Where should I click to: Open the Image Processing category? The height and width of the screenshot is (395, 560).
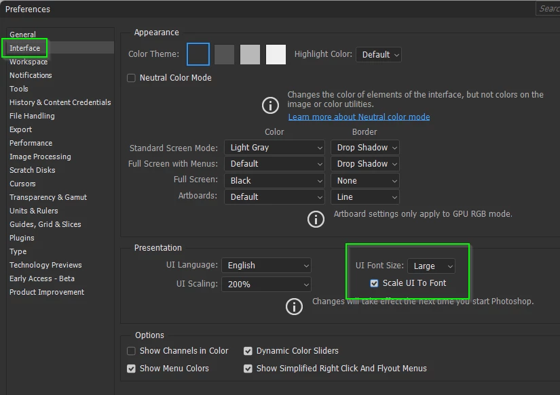coord(40,157)
